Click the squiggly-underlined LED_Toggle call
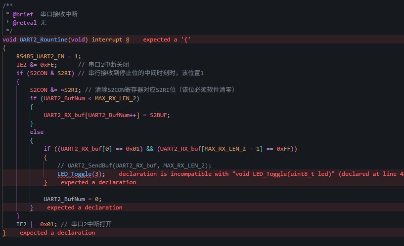The height and width of the screenshot is (246, 404). tap(74, 174)
